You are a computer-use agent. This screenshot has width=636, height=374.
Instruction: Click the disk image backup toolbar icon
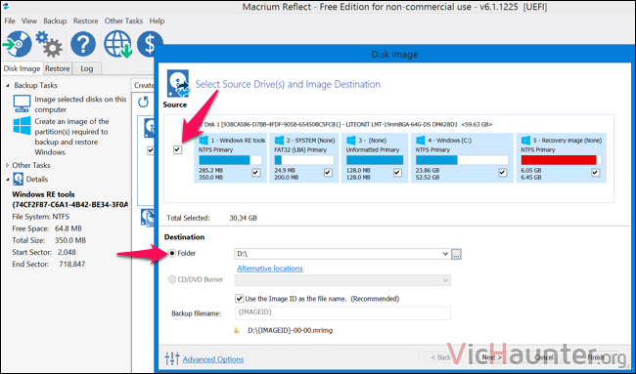pyautogui.click(x=17, y=44)
